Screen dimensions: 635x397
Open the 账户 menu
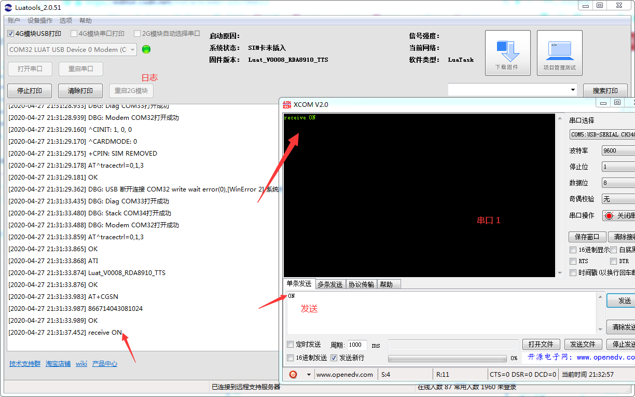pyautogui.click(x=14, y=21)
